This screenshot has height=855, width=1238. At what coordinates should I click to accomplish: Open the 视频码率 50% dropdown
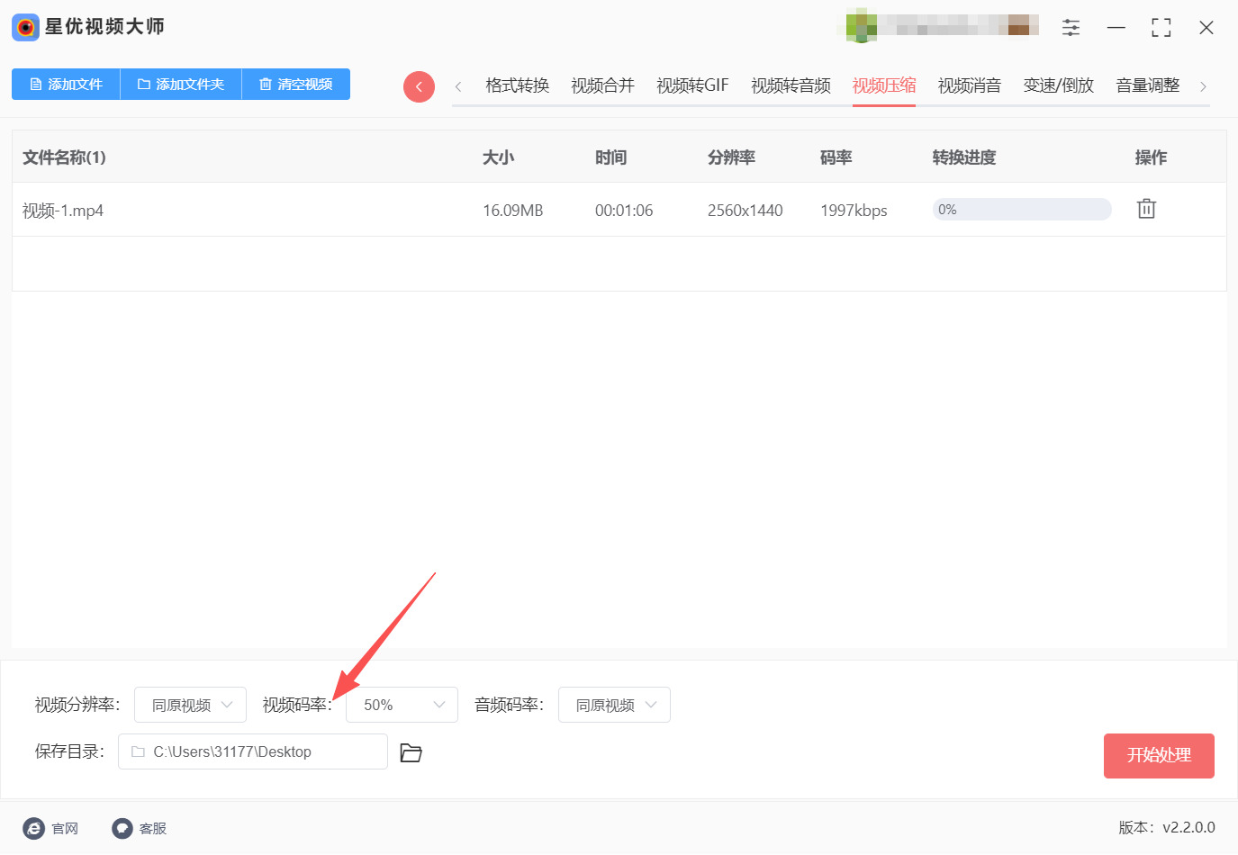point(402,705)
